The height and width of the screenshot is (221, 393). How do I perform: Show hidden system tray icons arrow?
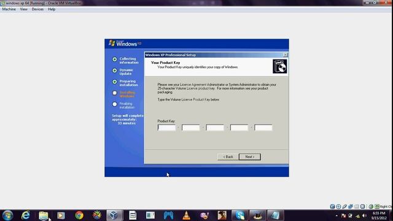(x=337, y=215)
